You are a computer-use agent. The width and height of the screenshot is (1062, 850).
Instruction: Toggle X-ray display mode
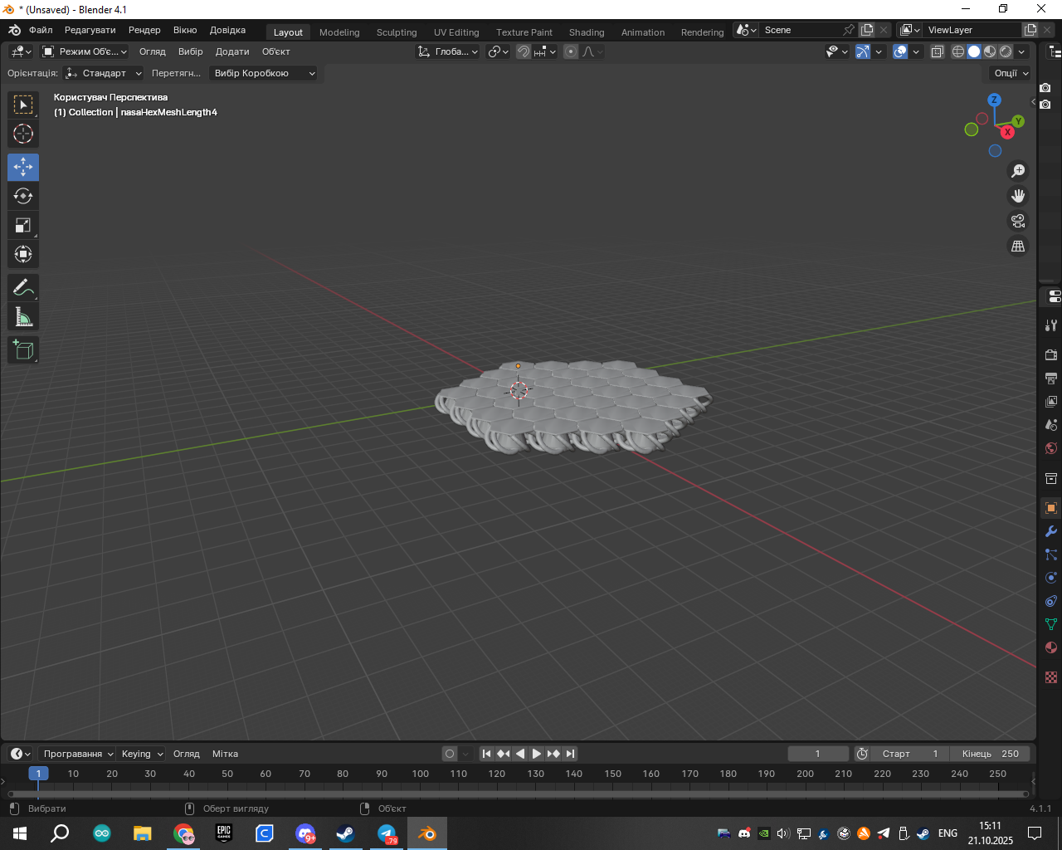[937, 51]
